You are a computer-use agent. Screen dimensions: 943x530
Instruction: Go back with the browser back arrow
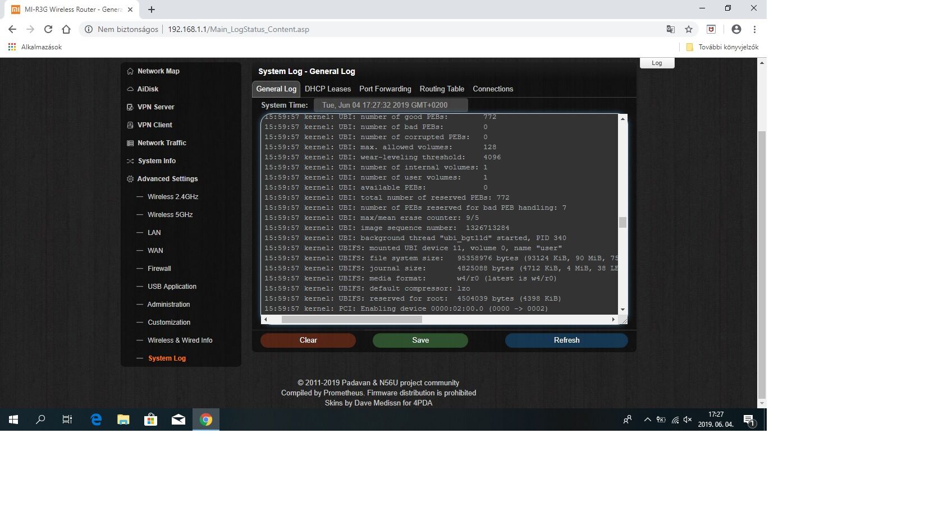[x=12, y=29]
